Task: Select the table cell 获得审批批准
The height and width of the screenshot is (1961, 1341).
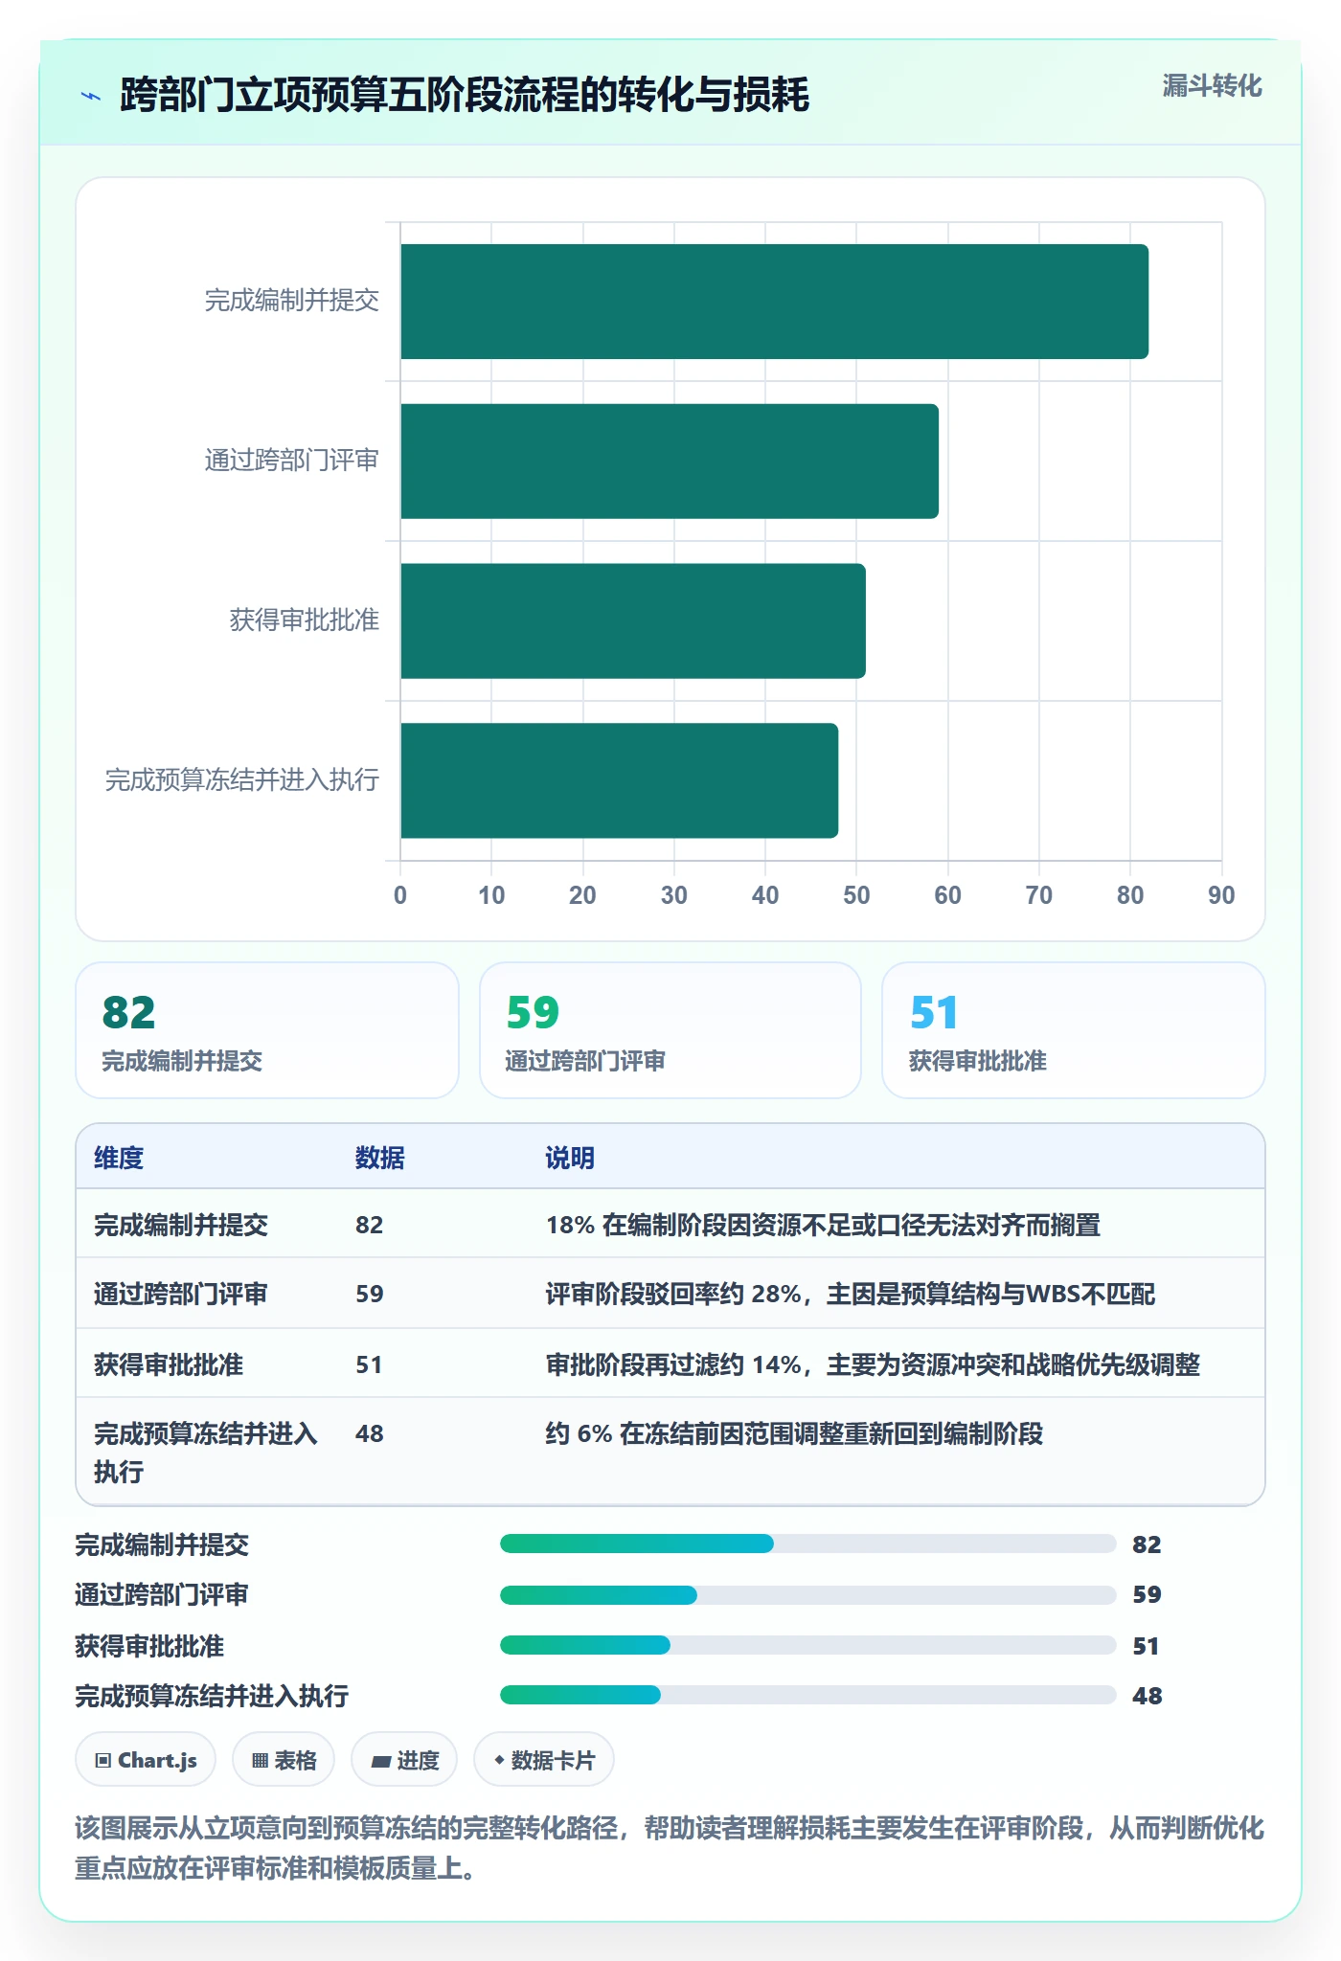Action: (169, 1364)
